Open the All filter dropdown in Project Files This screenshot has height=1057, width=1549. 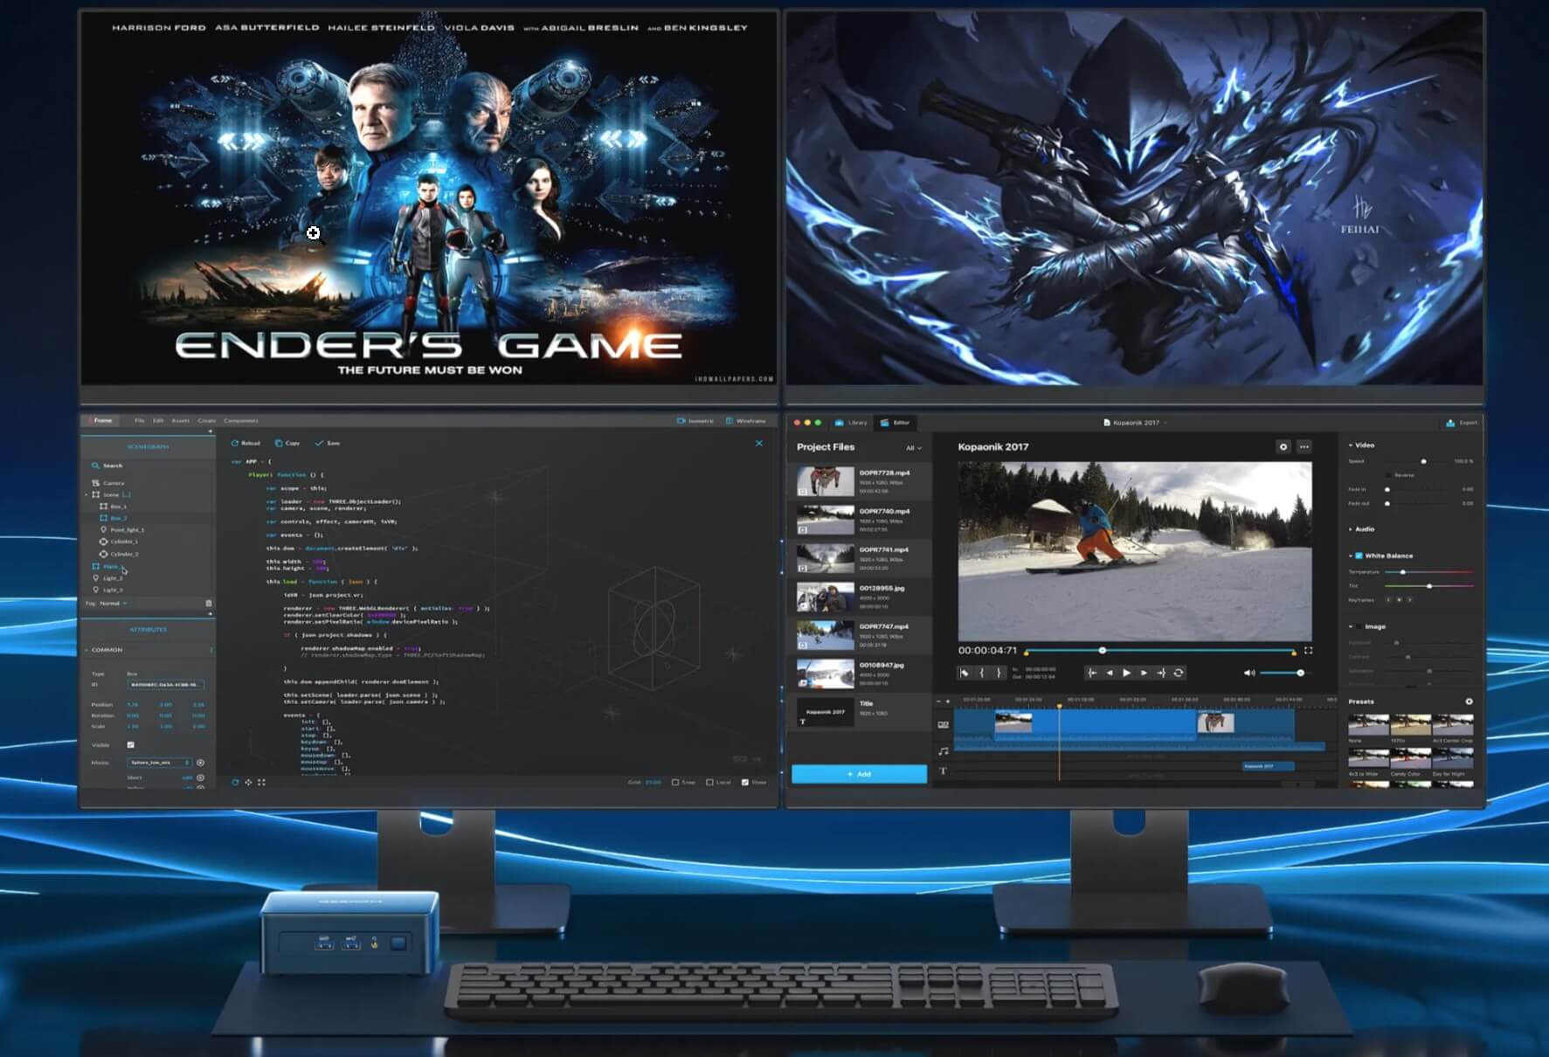coord(913,448)
